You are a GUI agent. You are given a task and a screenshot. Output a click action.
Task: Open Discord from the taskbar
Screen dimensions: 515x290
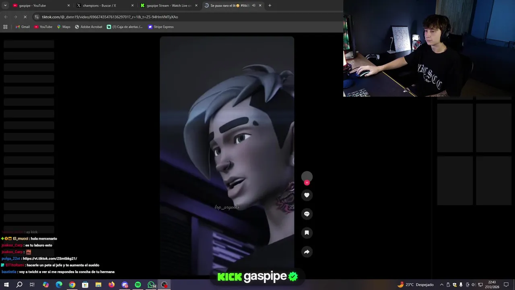pos(125,285)
